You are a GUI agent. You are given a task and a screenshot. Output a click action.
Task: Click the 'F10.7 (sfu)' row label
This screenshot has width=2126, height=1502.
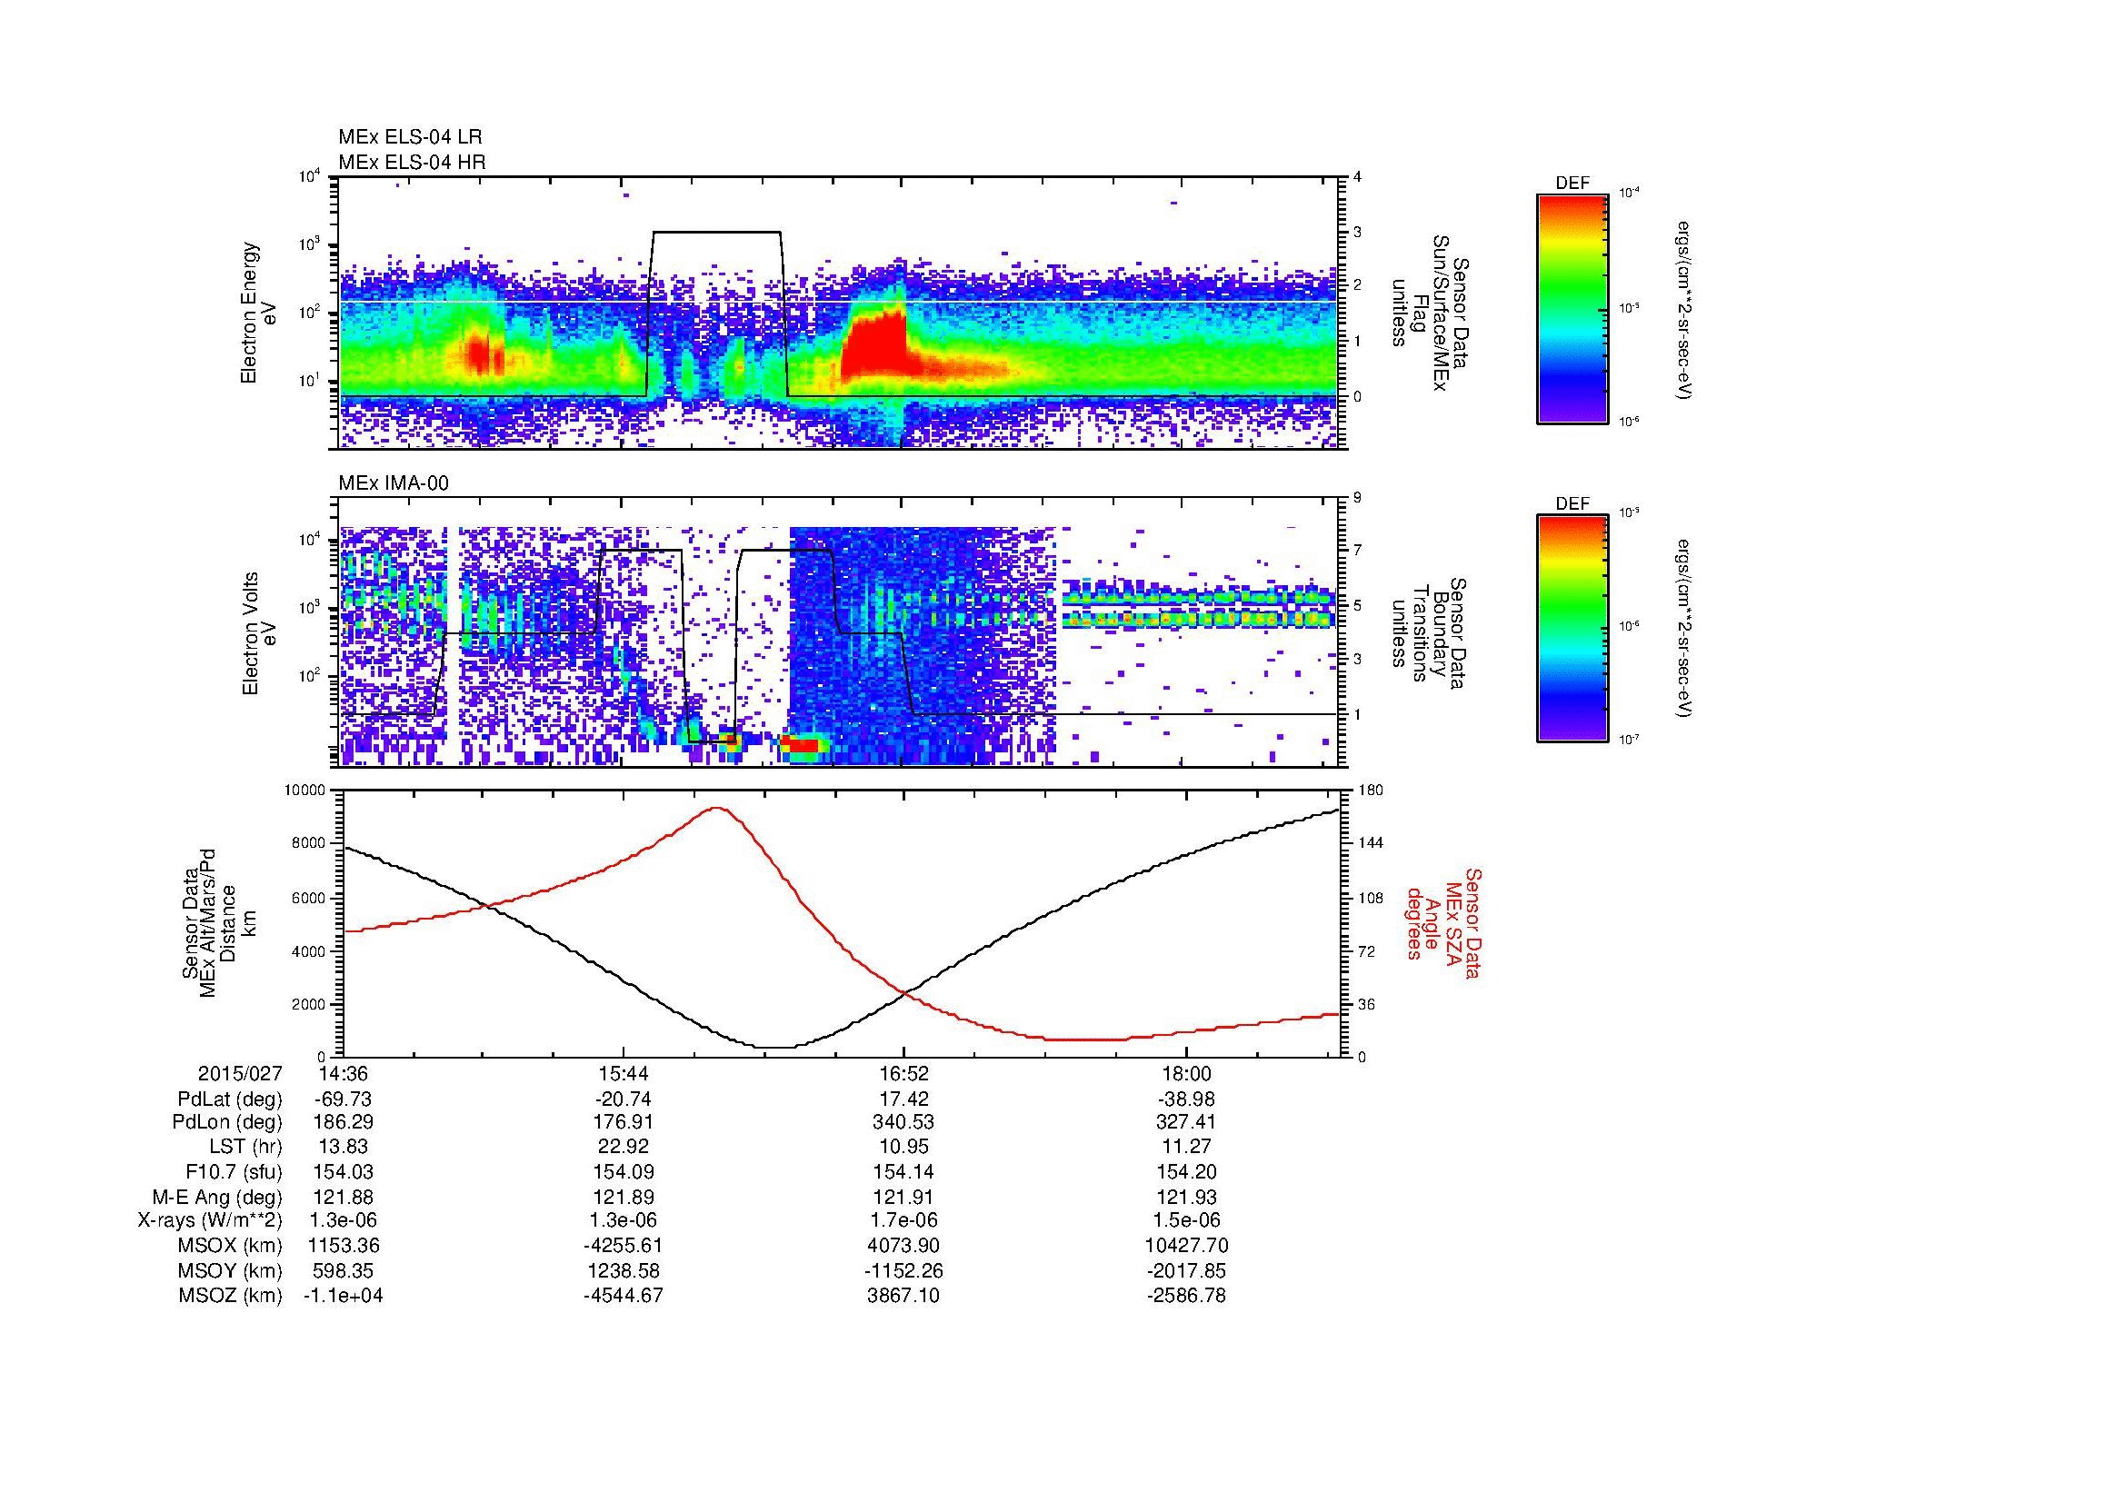click(x=234, y=1172)
